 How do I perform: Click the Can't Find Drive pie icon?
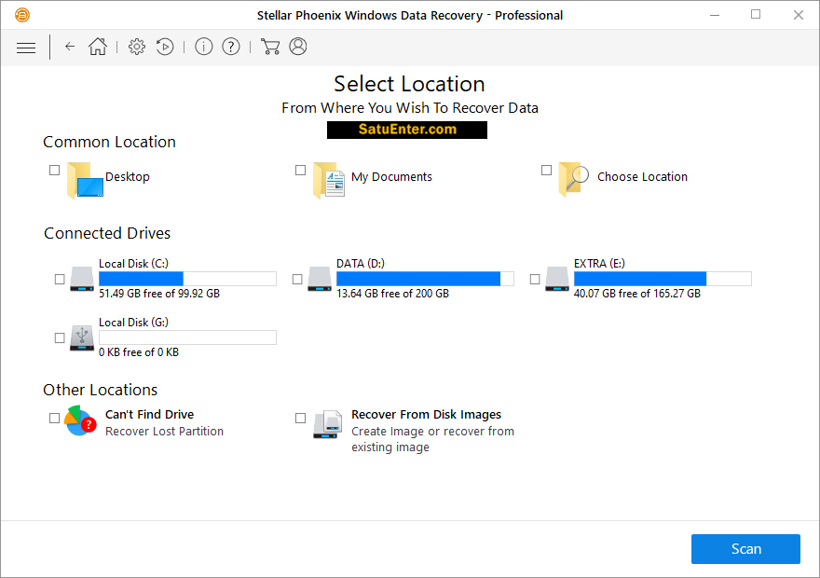click(x=80, y=420)
